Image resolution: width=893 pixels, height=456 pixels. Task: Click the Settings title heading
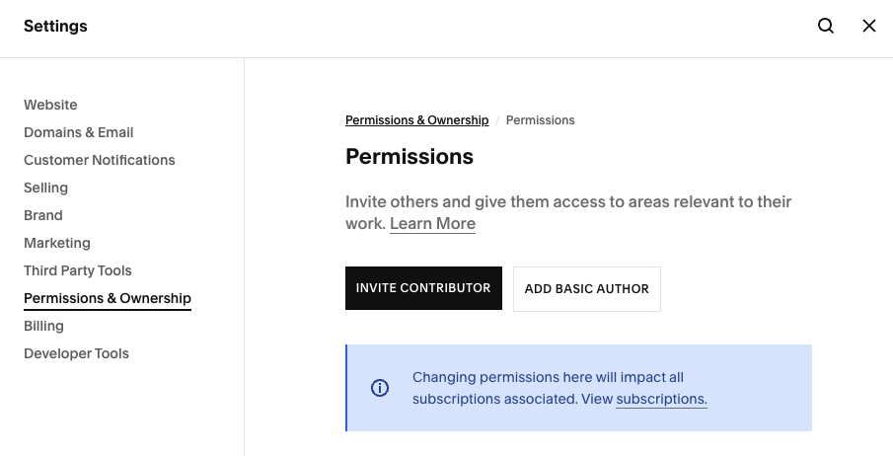coord(55,27)
